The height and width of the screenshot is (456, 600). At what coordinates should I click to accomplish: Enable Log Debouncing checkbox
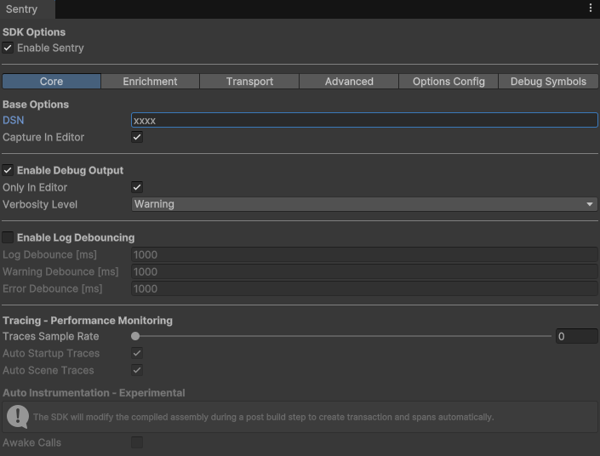coord(8,237)
